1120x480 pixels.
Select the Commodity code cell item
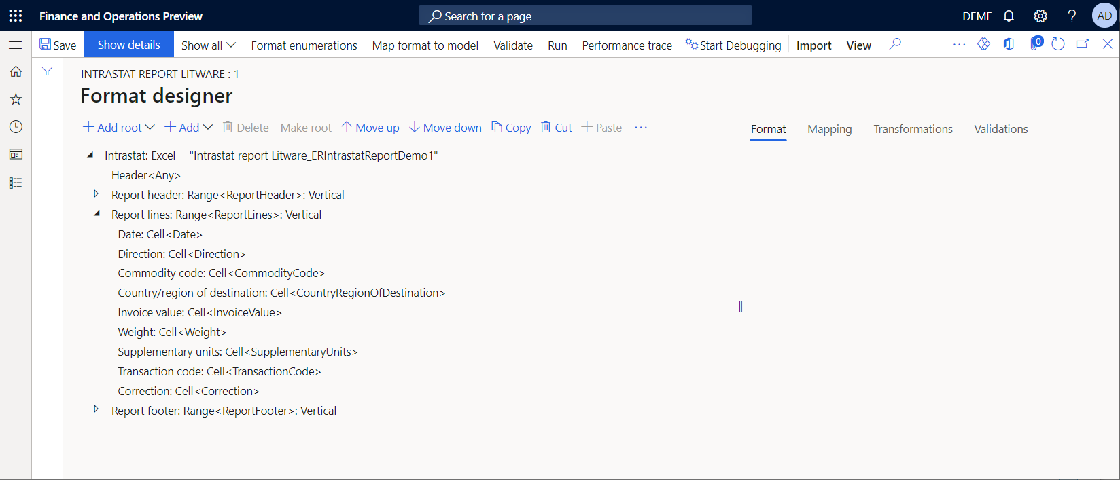tap(222, 273)
